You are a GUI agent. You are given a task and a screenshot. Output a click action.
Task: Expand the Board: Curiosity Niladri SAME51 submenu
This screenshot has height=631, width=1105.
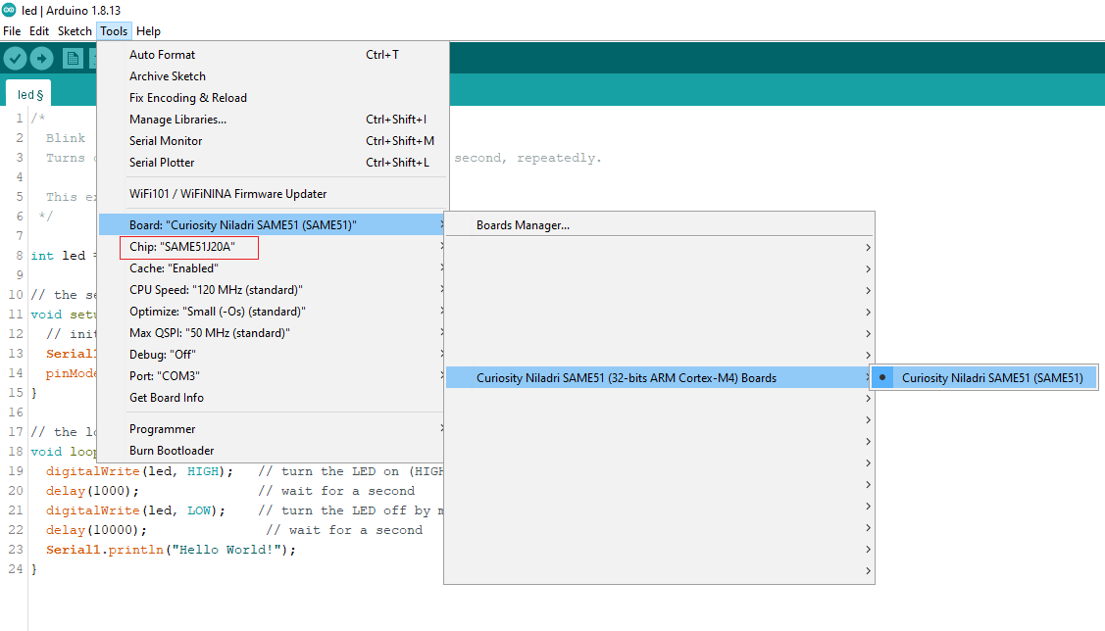(272, 225)
